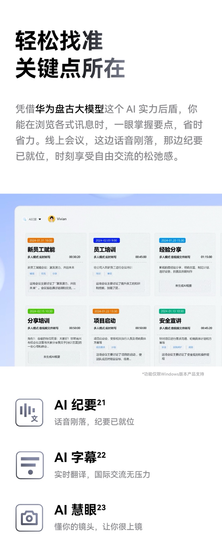Click 未生成AI概要 in the 经验分享 card
This screenshot has height=543, width=222.
click(184, 286)
